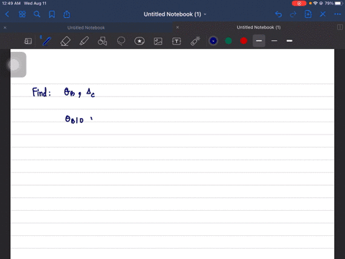
Task: Choose the green pen color
Action: pyautogui.click(x=229, y=41)
